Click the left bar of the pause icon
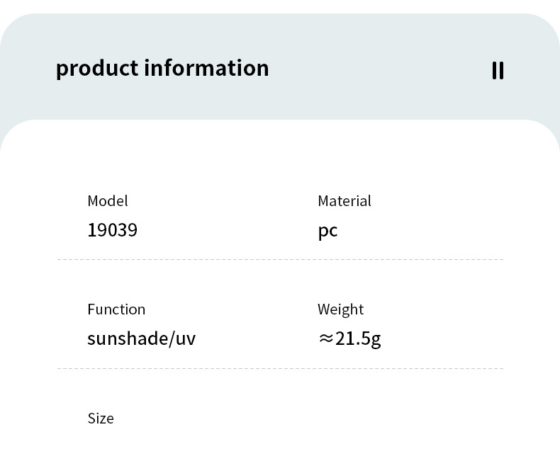 pyautogui.click(x=494, y=70)
